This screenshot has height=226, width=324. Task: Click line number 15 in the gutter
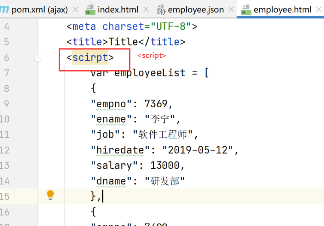(x=5, y=196)
